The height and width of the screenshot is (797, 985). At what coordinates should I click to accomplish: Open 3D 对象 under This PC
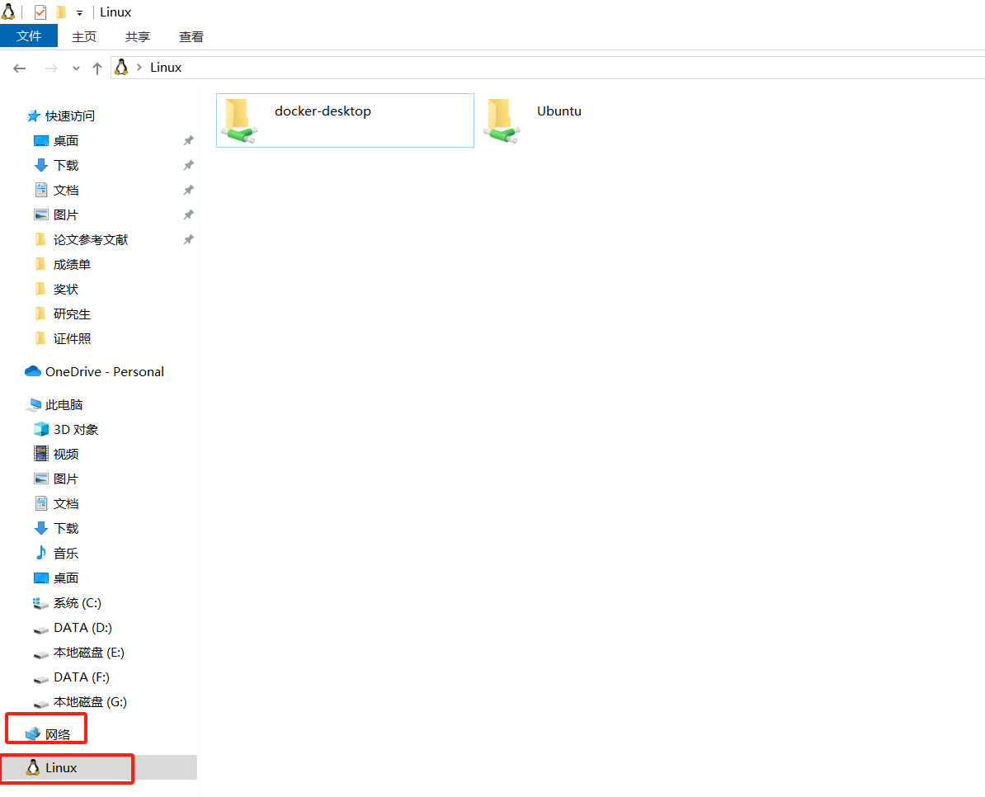click(x=66, y=430)
